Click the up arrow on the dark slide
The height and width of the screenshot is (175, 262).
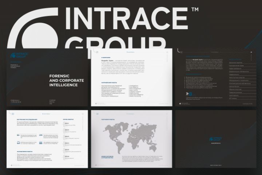[251, 52]
